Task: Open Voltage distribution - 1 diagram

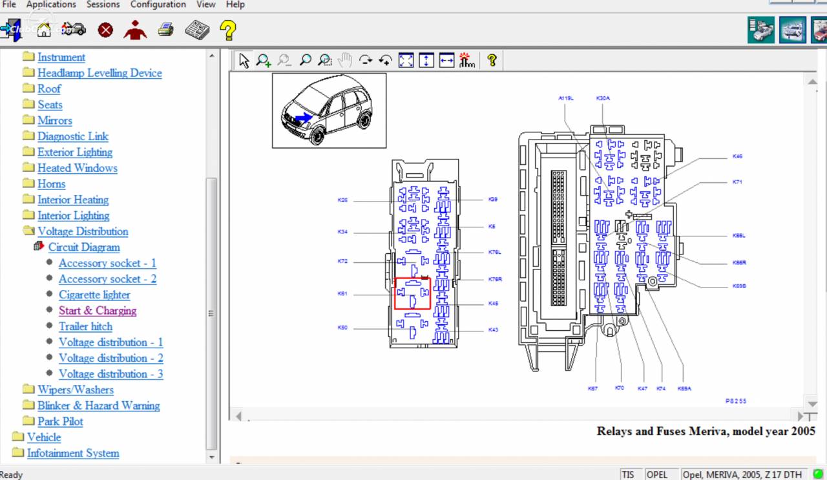Action: coord(111,342)
